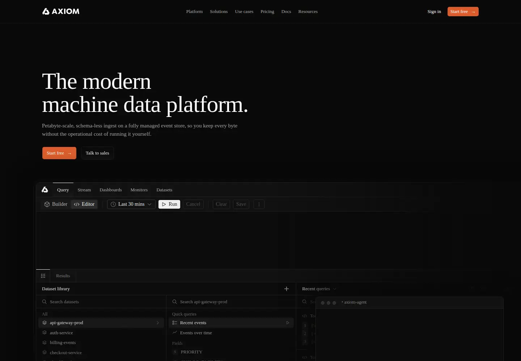Expand api-gateway-prod with its chevron
This screenshot has width=521, height=361.
[x=158, y=323]
